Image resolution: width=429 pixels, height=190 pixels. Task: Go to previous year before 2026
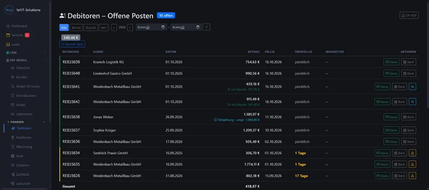point(114,27)
